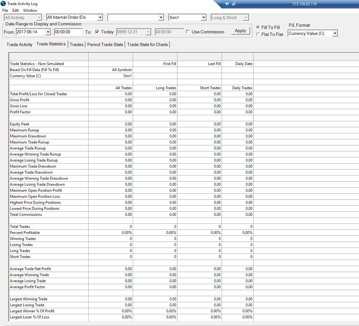Click the Profit Factor row label

pyautogui.click(x=20, y=112)
